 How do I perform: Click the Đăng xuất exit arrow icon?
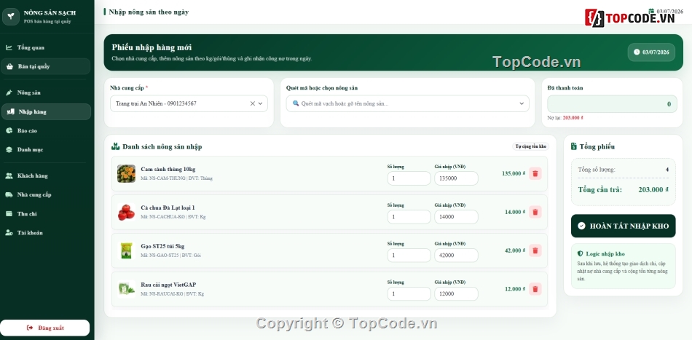coord(30,328)
